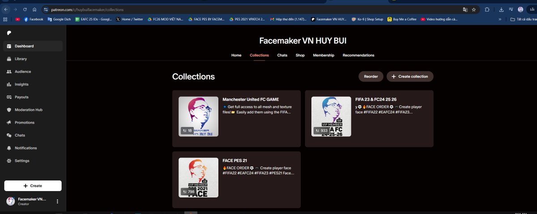Open the apps grid in bookmarks bar

(x=5, y=19)
